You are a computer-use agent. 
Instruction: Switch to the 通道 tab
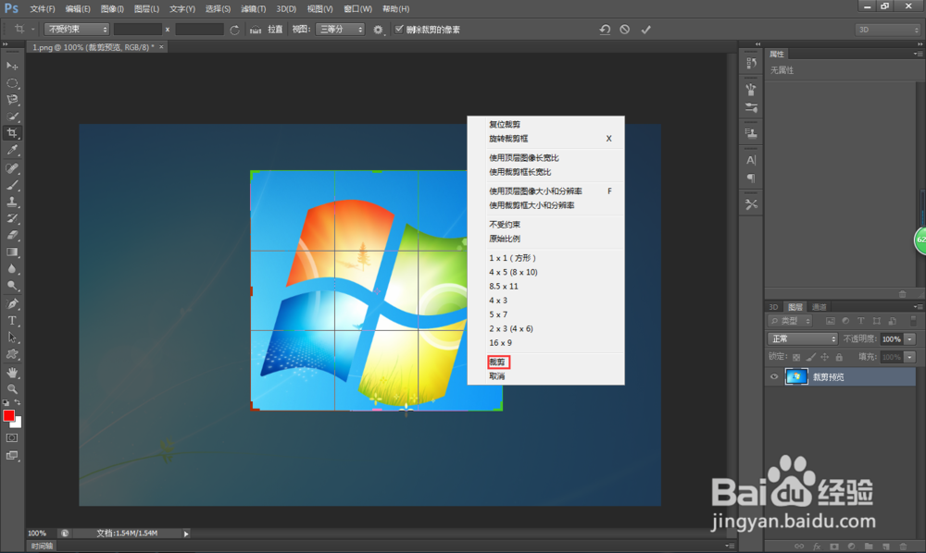[x=819, y=307]
